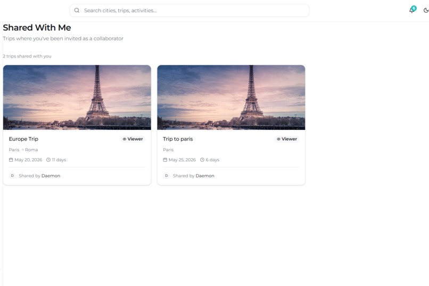Click the Europe Trip title
This screenshot has width=429, height=286.
point(23,139)
